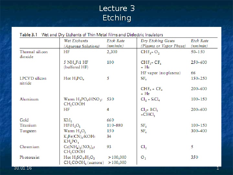233x175 pixels.
Task: Click the etch rate '50–150'
Action: [x=198, y=52]
